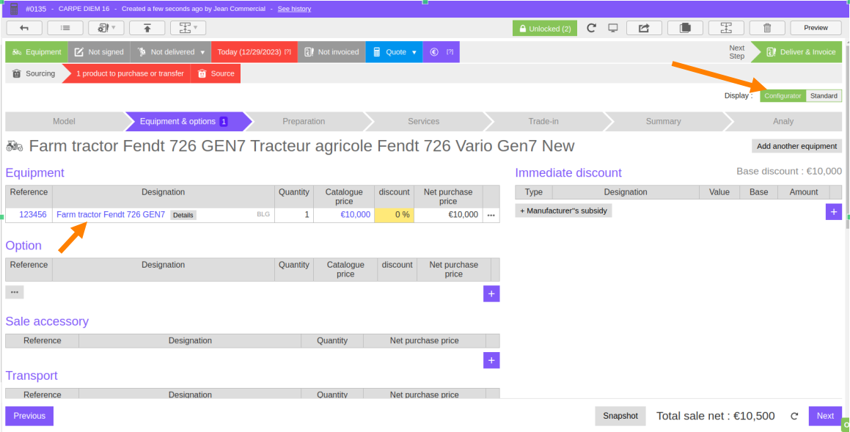This screenshot has height=432, width=850.
Task: Go to the Summary step tab
Action: [x=663, y=122]
